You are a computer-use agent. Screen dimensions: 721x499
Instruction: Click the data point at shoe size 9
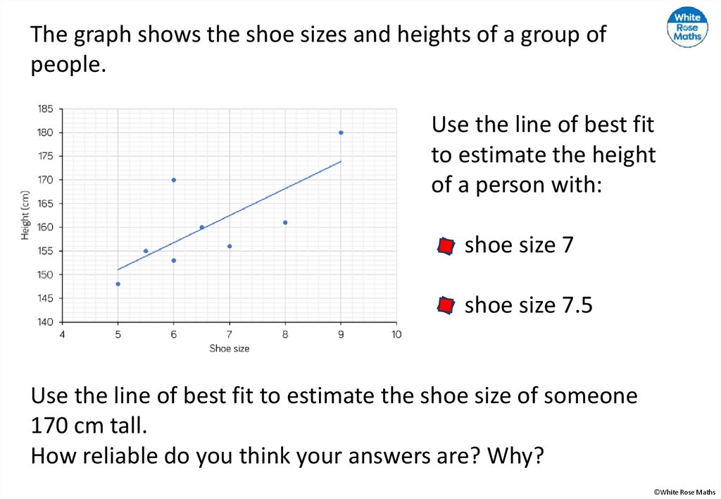tap(341, 133)
